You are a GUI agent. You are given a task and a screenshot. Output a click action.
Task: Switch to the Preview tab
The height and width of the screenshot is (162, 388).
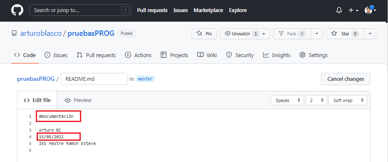click(78, 100)
